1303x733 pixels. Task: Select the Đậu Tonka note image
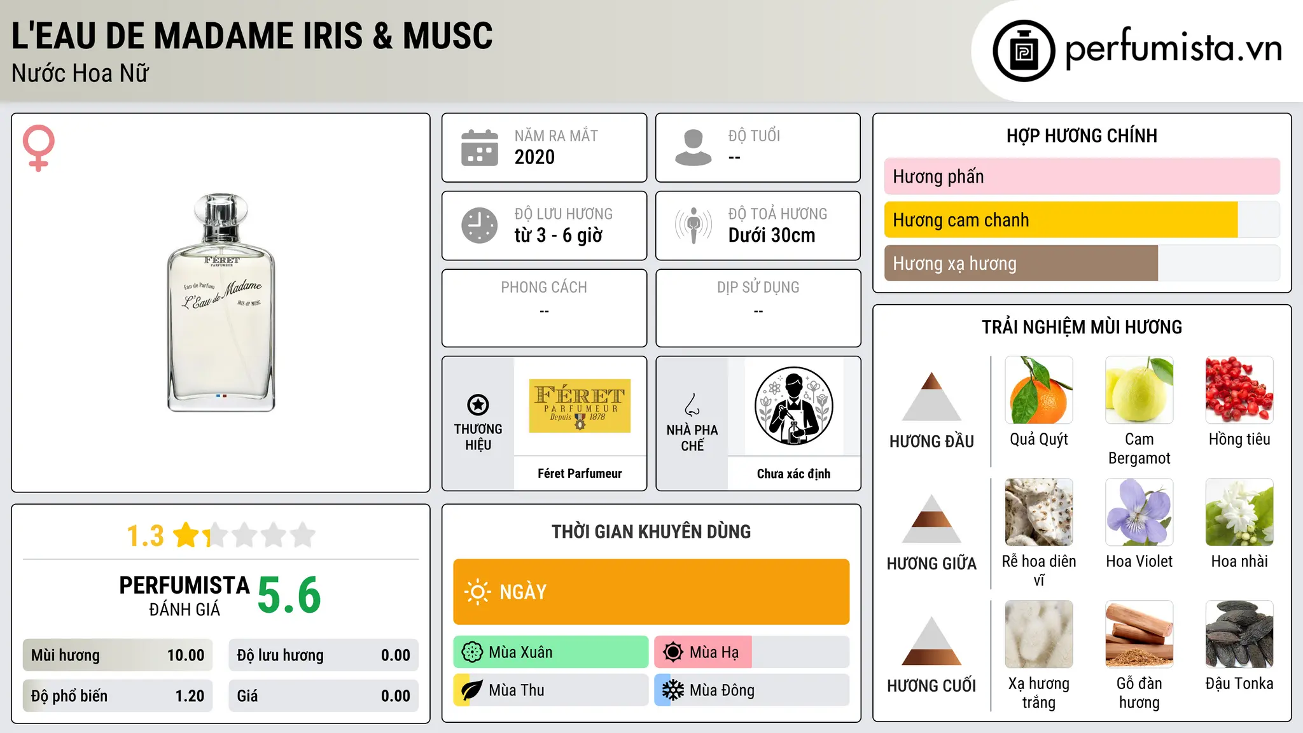1239,634
